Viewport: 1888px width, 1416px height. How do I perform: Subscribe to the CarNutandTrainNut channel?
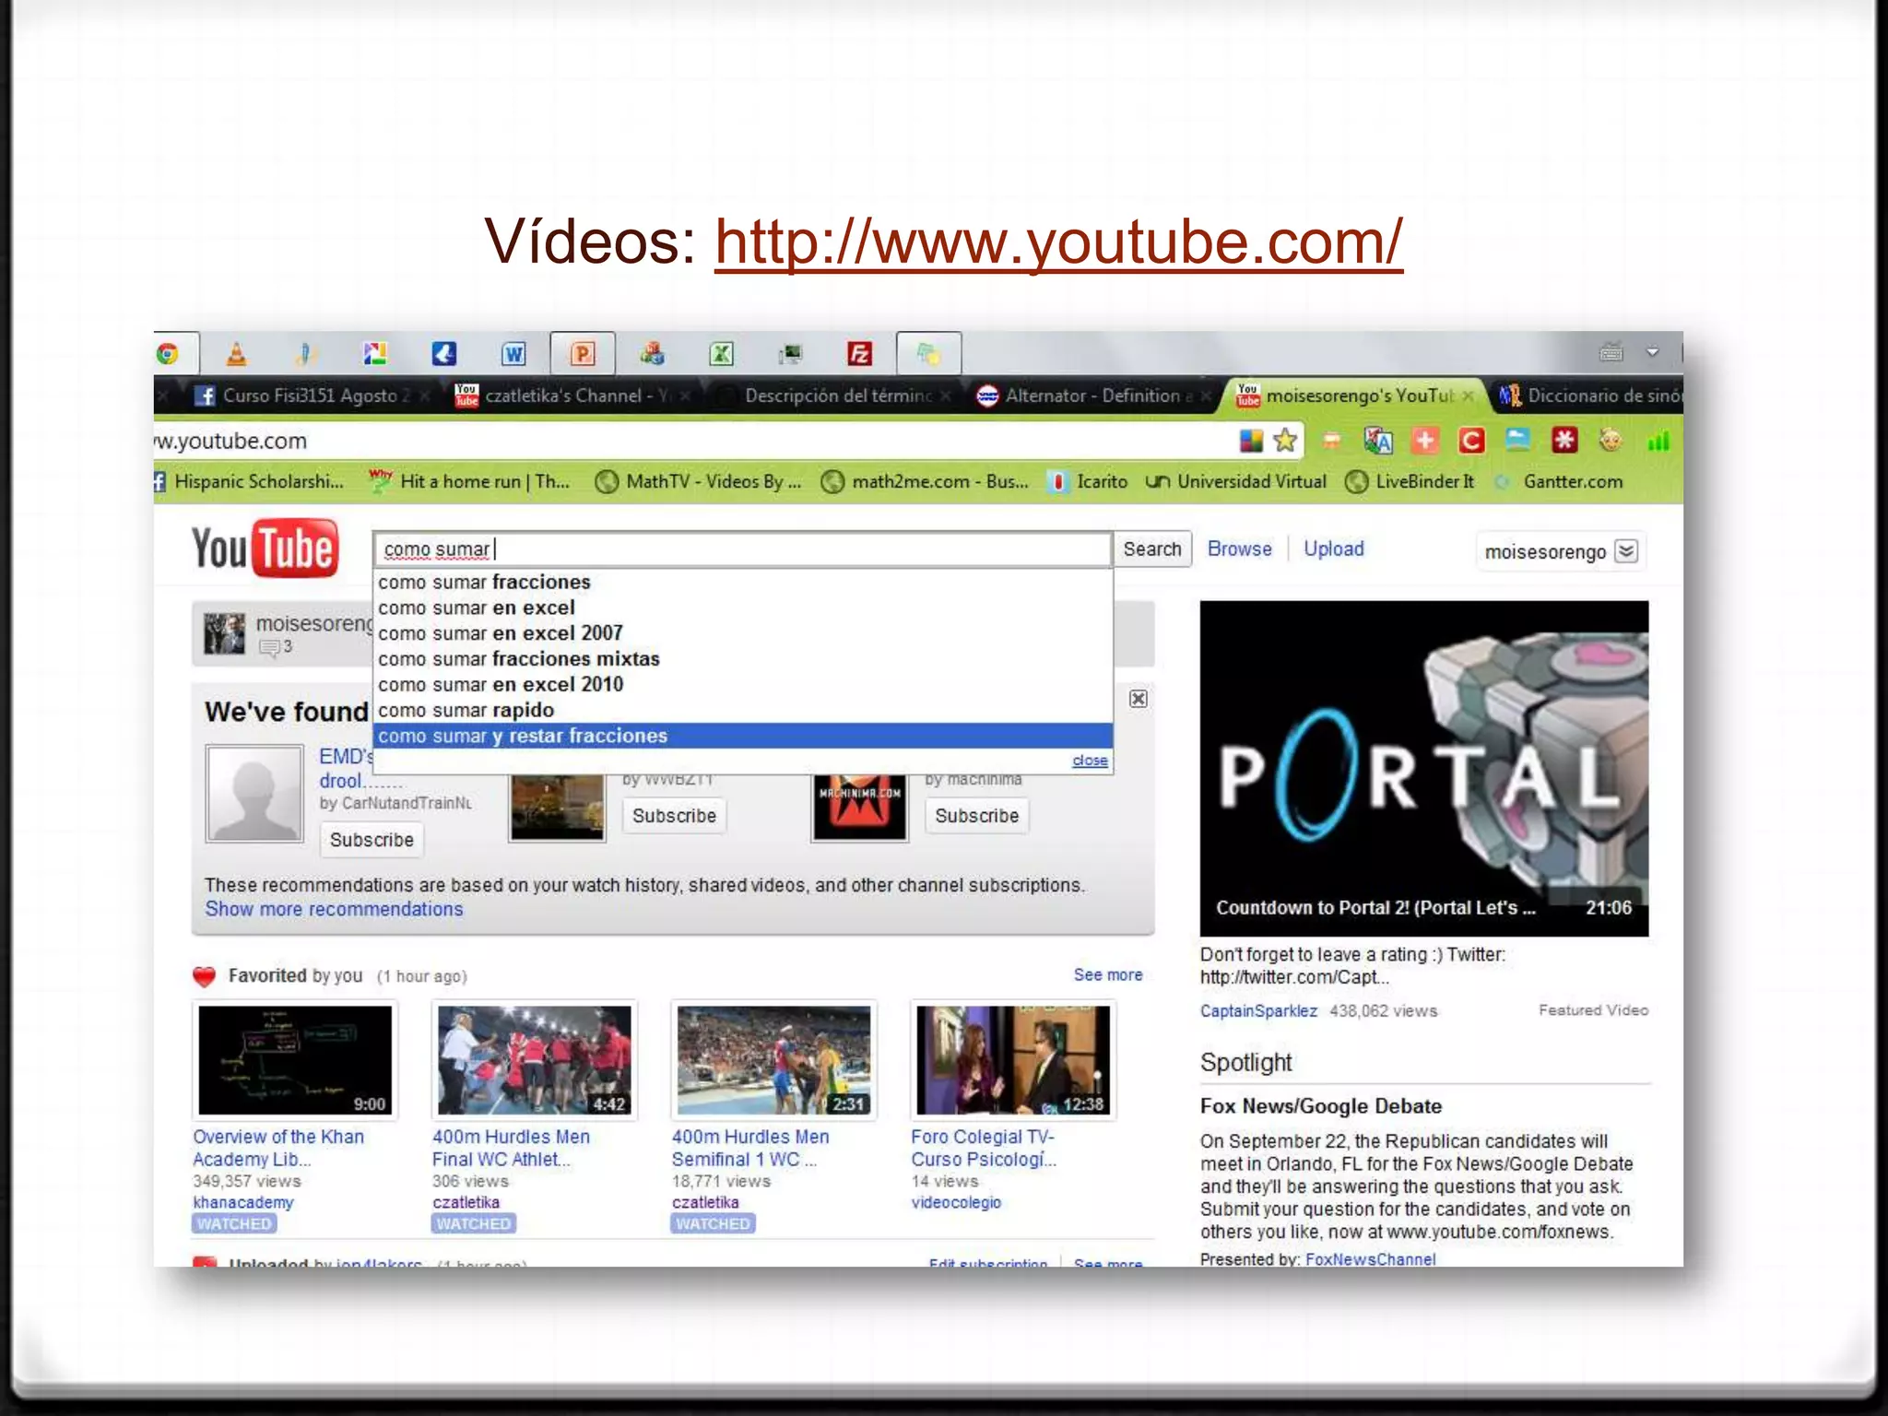372,840
